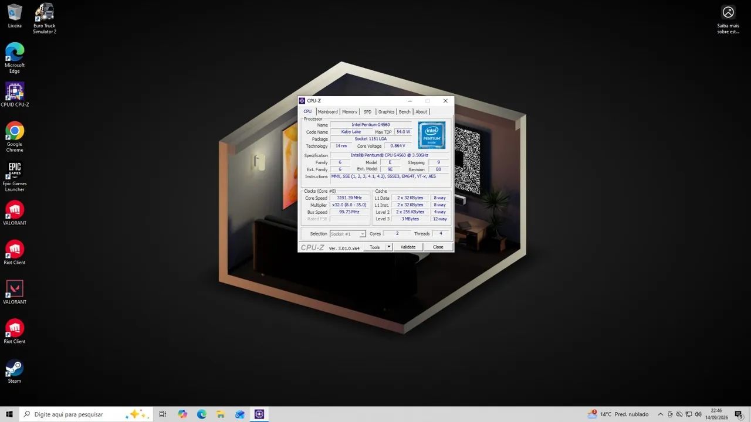Screen dimensions: 751x422
Task: Open the Microsoft Edge desktop shortcut
Action: tap(15, 57)
